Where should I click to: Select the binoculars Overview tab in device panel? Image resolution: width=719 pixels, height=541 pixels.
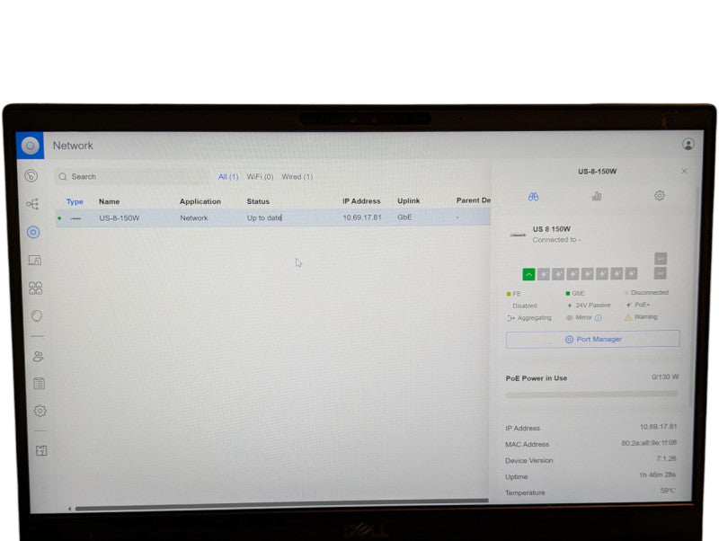pyautogui.click(x=533, y=197)
